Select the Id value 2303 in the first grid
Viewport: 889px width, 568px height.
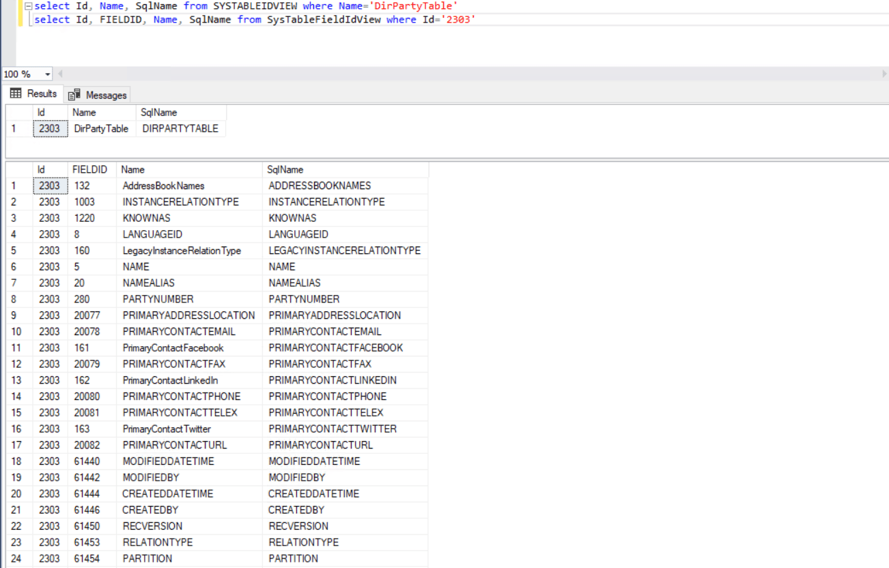[49, 128]
